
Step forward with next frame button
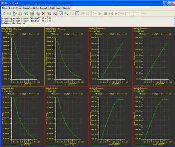117,13
